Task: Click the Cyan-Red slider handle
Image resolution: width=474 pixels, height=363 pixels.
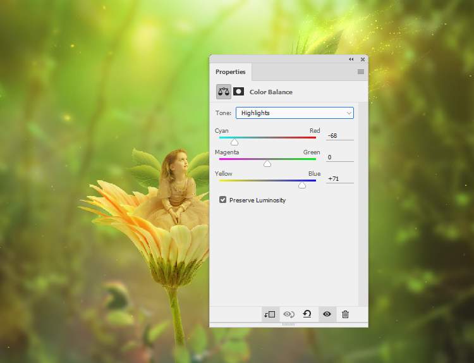Action: point(234,142)
